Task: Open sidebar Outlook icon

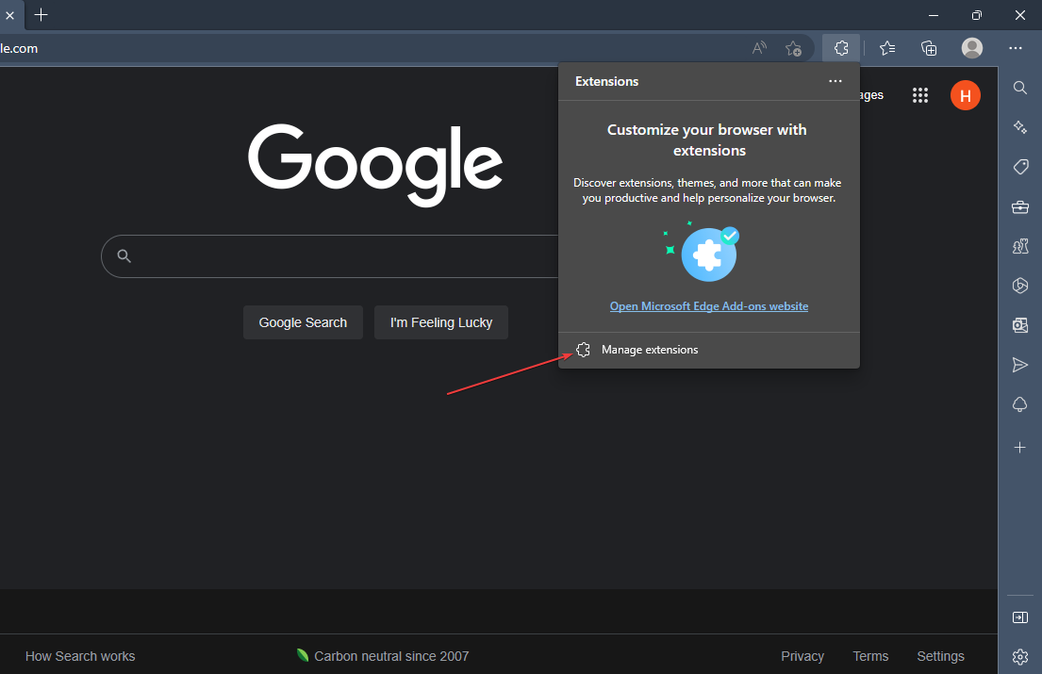Action: click(1020, 325)
